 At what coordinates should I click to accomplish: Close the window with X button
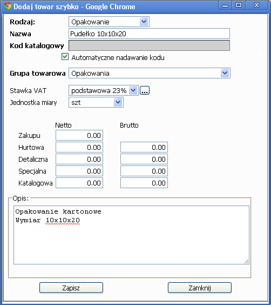(x=256, y=5)
